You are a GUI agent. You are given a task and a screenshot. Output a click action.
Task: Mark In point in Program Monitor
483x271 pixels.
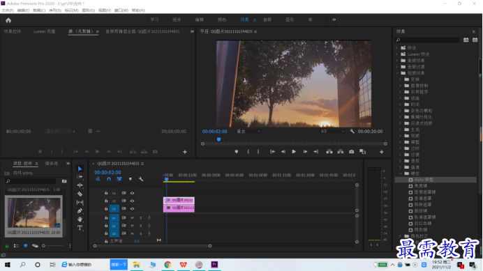(x=248, y=152)
